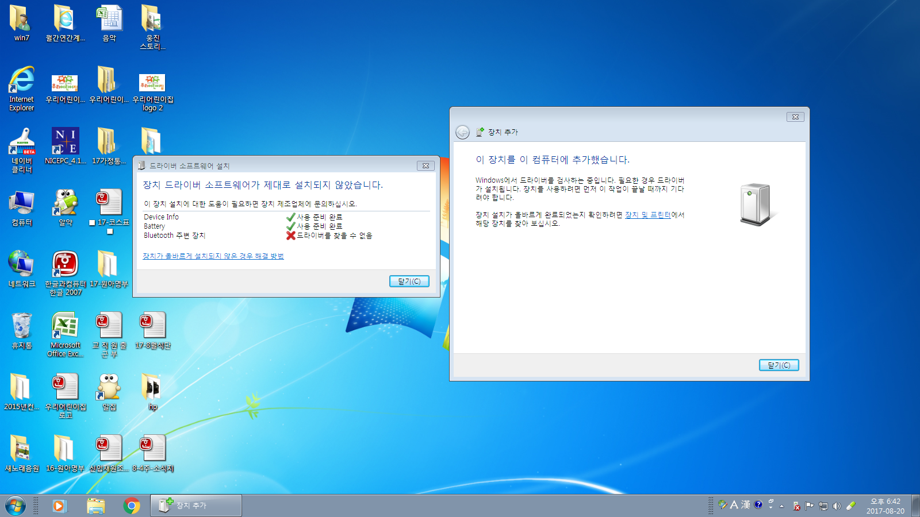920x517 pixels.
Task: Click back arrow in 장치 추가 window
Action: coord(462,132)
